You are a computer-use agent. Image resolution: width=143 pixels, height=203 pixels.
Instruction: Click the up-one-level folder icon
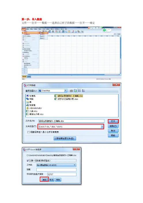(x=71, y=91)
